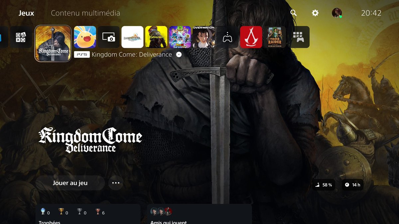
Task: Click the 58 % progress indicator
Action: pyautogui.click(x=324, y=185)
